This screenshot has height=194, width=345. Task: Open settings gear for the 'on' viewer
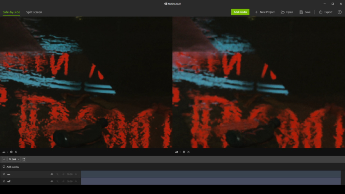[11, 152]
